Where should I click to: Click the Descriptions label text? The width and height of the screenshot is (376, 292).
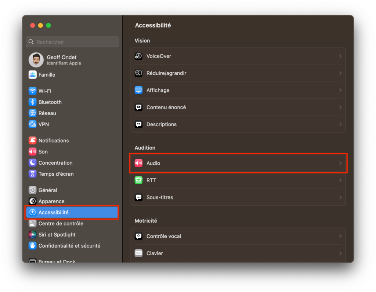click(162, 124)
